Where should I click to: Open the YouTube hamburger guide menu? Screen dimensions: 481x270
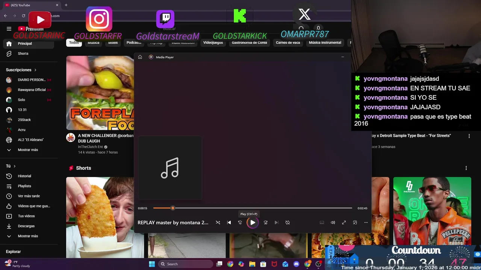coord(9,29)
